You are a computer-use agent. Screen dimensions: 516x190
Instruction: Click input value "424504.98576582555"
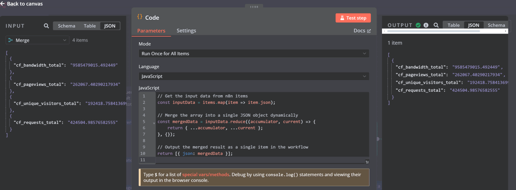(x=93, y=122)
